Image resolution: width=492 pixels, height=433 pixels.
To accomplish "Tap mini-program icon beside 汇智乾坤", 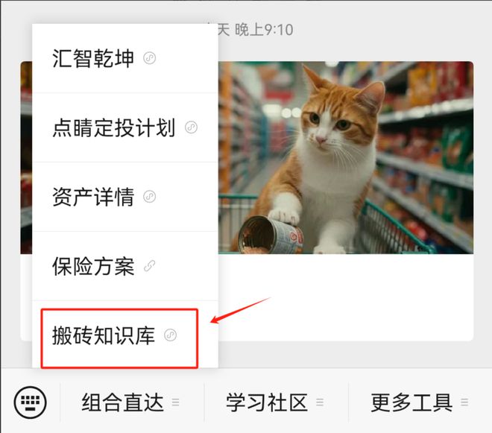I will [149, 58].
